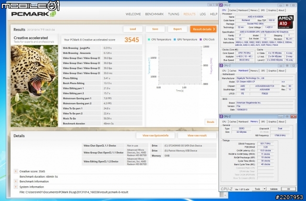
Task: Open the About tab in bottom CPU-Z window
Action: pos(282,122)
